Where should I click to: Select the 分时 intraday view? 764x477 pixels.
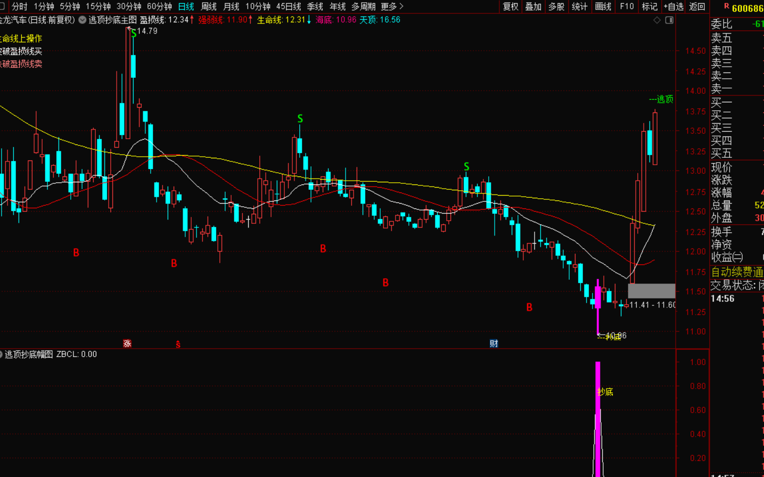(19, 6)
